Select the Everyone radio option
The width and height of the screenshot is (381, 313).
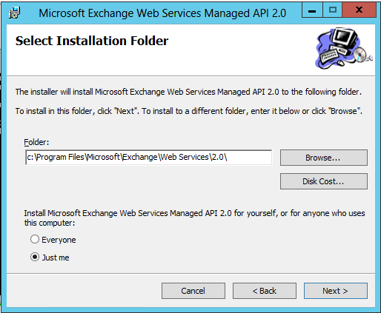[x=35, y=239]
